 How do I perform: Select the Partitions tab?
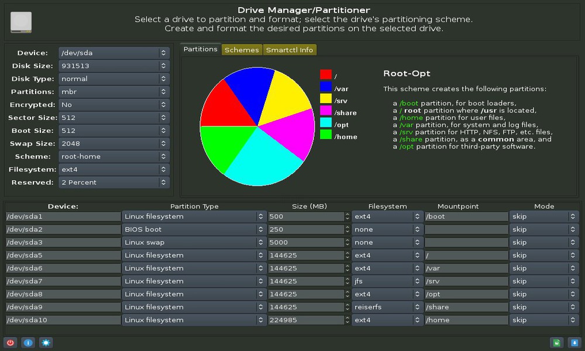pyautogui.click(x=200, y=49)
